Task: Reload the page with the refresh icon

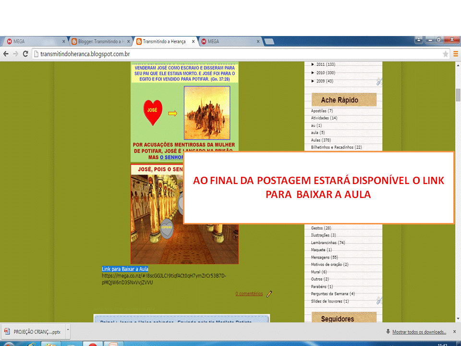Action: coord(25,54)
